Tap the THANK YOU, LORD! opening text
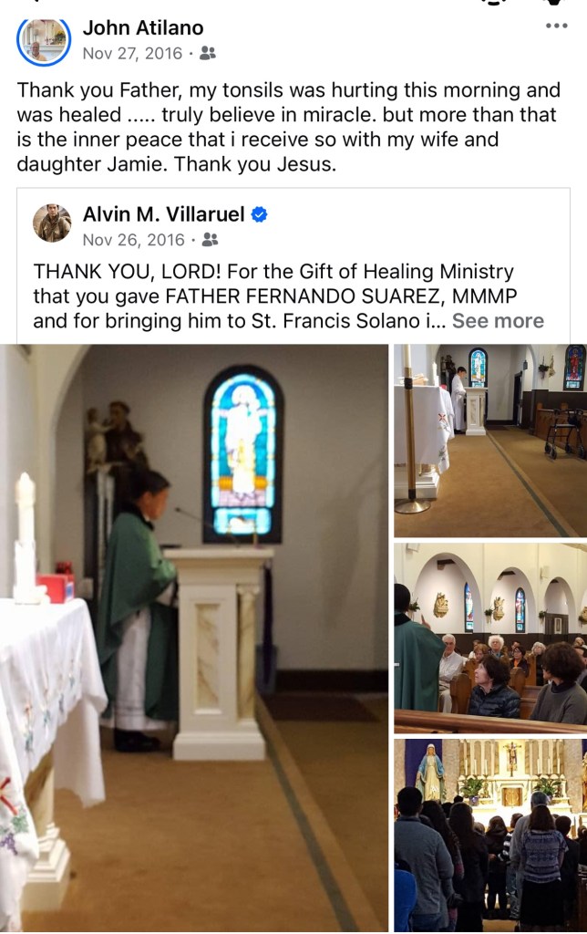The width and height of the screenshot is (587, 934). coord(128,272)
